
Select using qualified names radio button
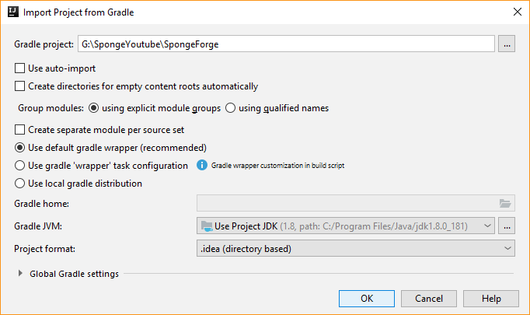(x=230, y=108)
